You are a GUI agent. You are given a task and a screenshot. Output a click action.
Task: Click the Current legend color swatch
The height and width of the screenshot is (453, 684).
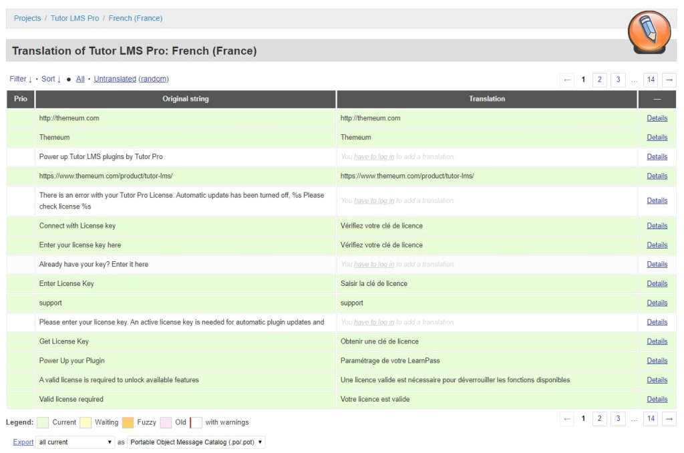43,422
